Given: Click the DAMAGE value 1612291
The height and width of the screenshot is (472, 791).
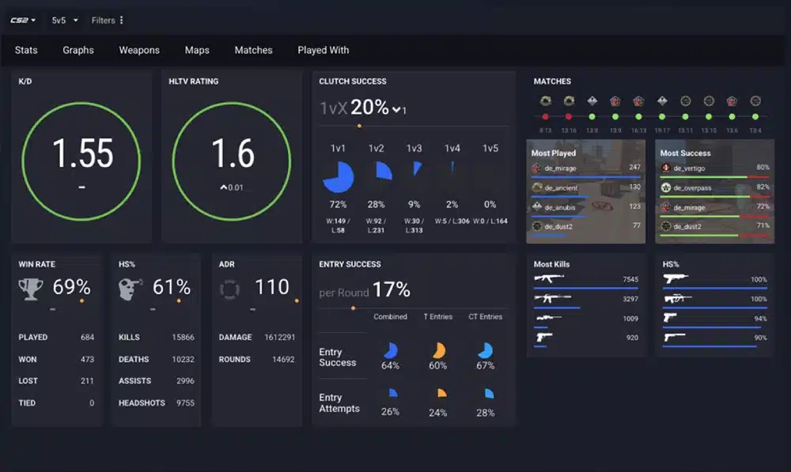Looking at the screenshot, I should click(279, 337).
